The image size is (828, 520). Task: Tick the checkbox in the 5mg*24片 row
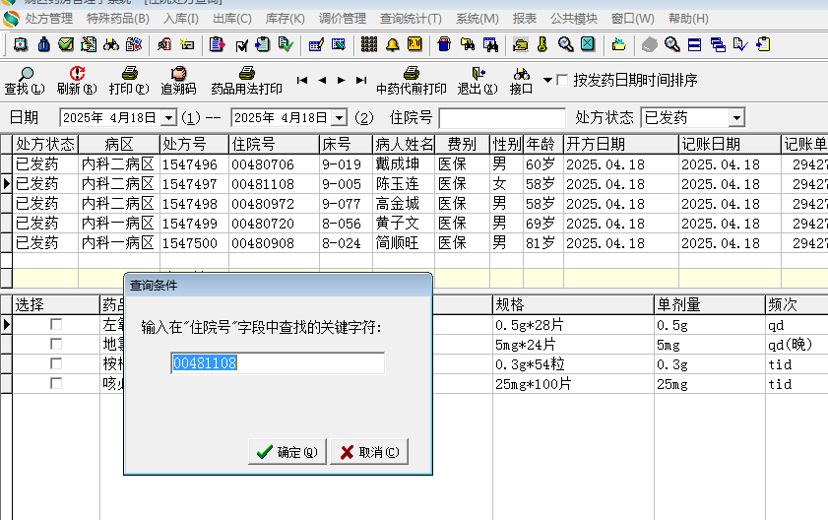(x=56, y=344)
